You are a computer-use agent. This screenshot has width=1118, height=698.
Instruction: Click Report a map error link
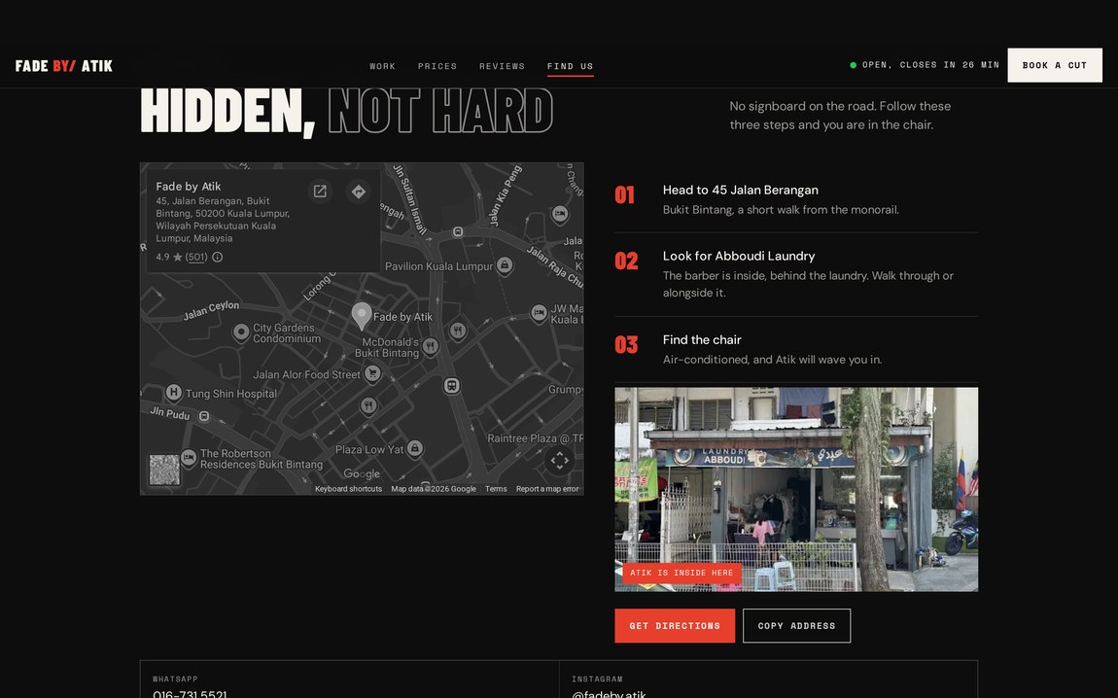pyautogui.click(x=547, y=488)
